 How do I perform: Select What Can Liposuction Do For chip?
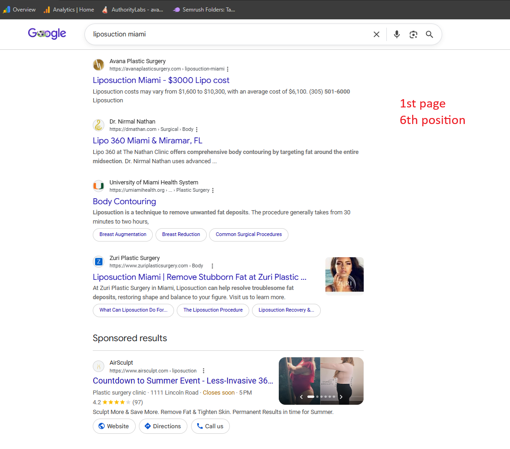pyautogui.click(x=133, y=310)
